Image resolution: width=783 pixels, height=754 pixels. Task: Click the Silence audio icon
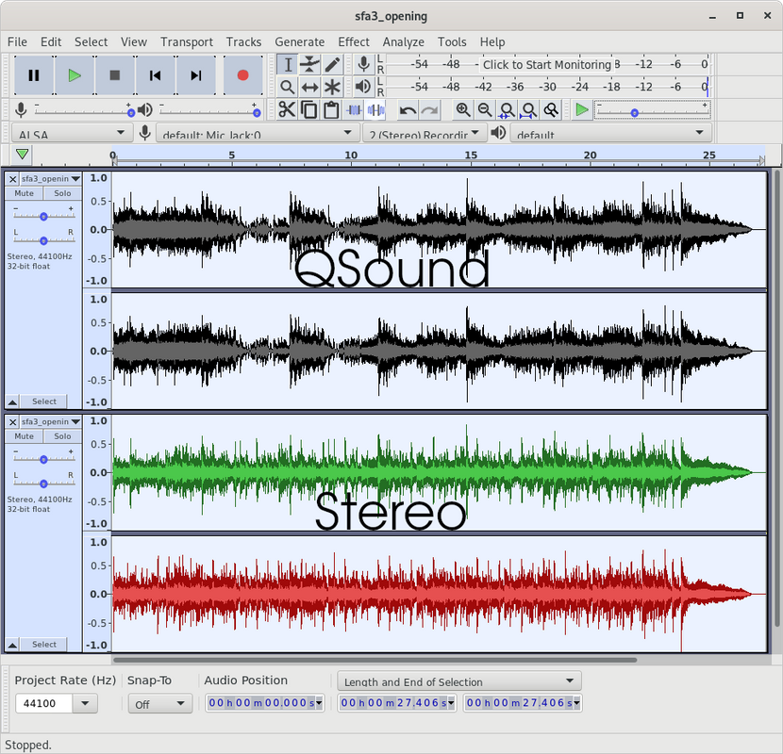[x=375, y=109]
